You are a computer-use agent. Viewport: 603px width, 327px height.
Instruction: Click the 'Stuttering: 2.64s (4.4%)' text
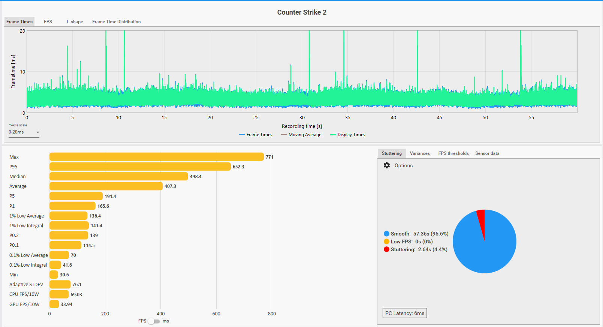coord(419,249)
